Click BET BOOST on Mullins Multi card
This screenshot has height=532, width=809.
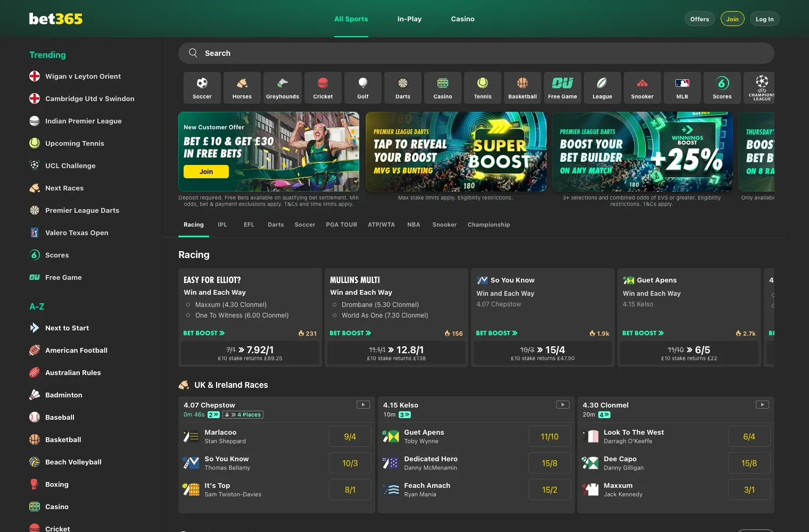[x=350, y=333]
